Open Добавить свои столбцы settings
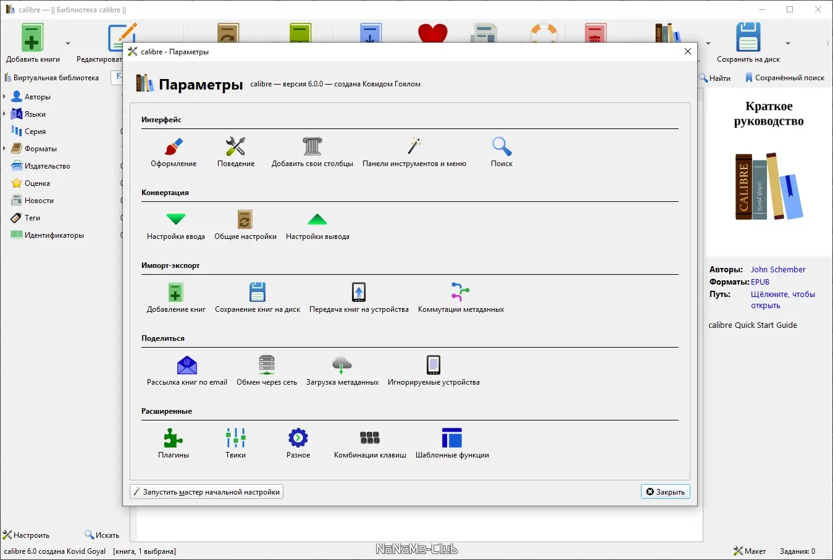833x560 pixels. pyautogui.click(x=312, y=153)
